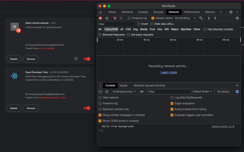This screenshot has height=152, width=244.
Task: Inspect service worker view link
Action: (47, 49)
